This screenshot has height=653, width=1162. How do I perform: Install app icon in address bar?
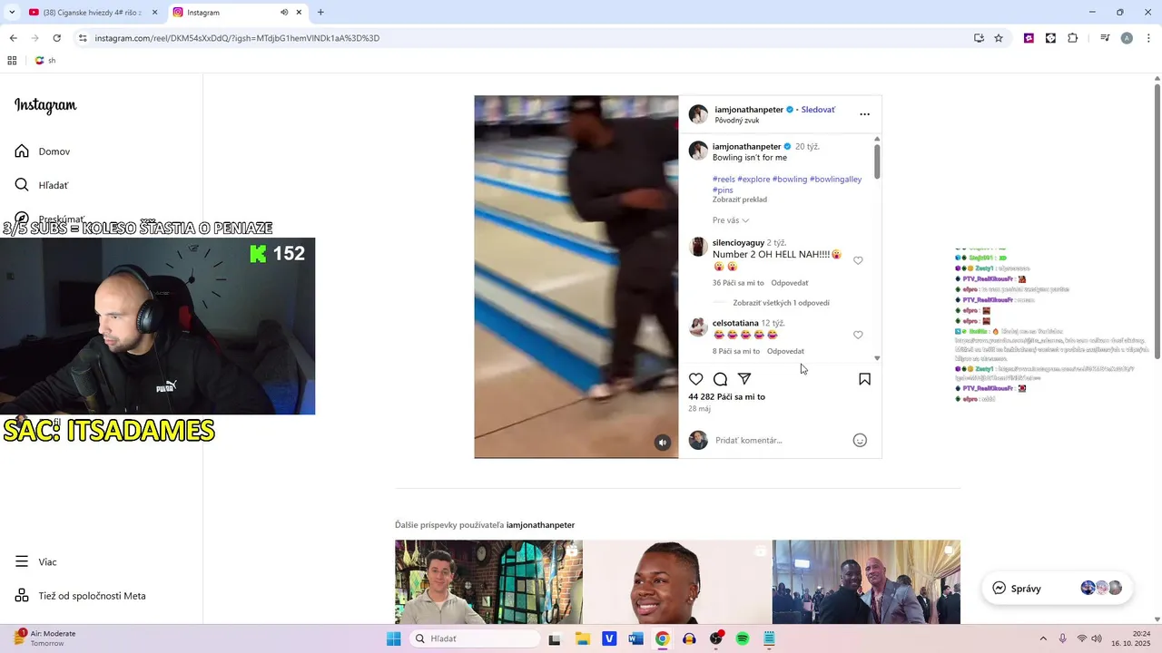[x=979, y=38]
